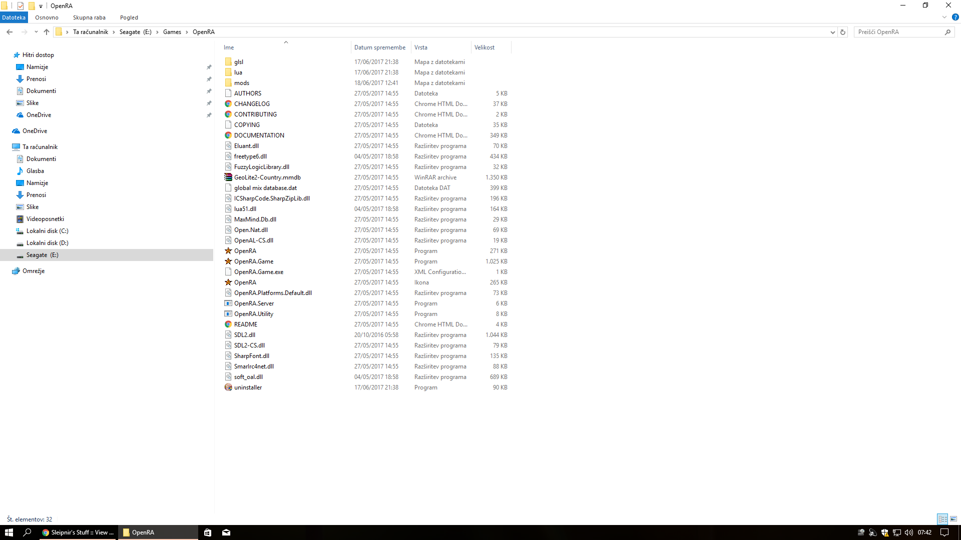Select OpenRA.Platforms.Default.dll file
Screen dimensions: 961x540
(273, 293)
